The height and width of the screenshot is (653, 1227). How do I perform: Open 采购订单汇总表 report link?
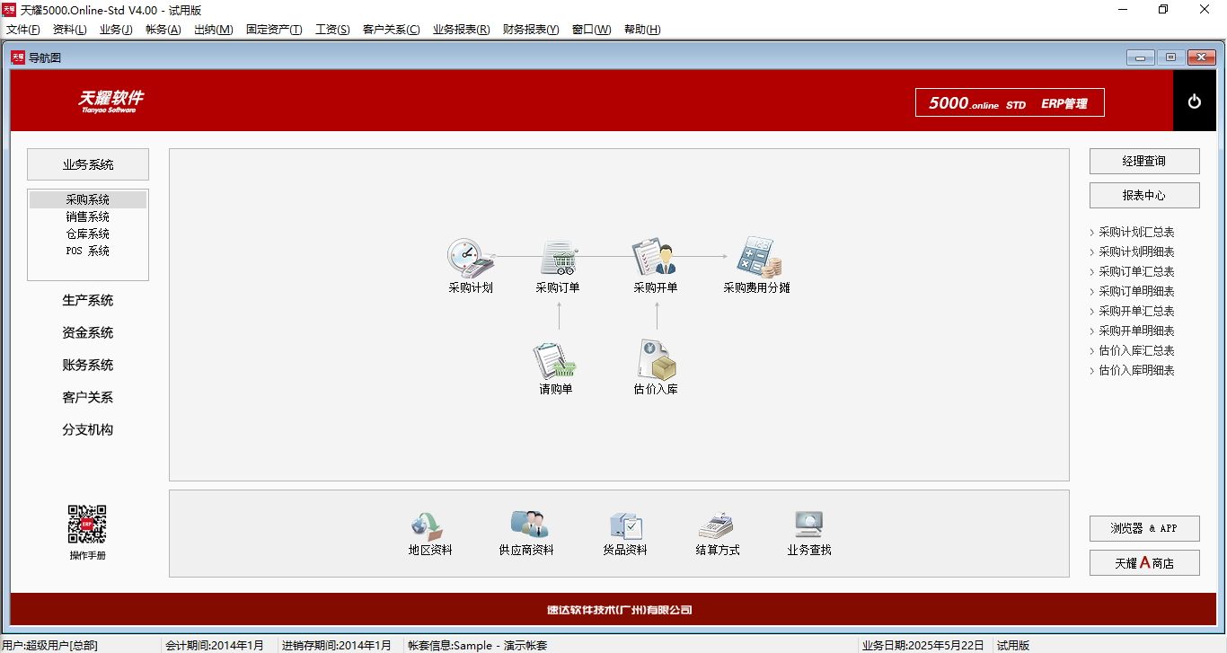1136,271
